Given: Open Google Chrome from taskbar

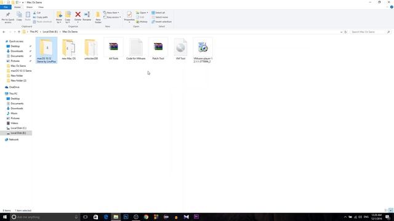Looking at the screenshot, I should click(x=146, y=217).
